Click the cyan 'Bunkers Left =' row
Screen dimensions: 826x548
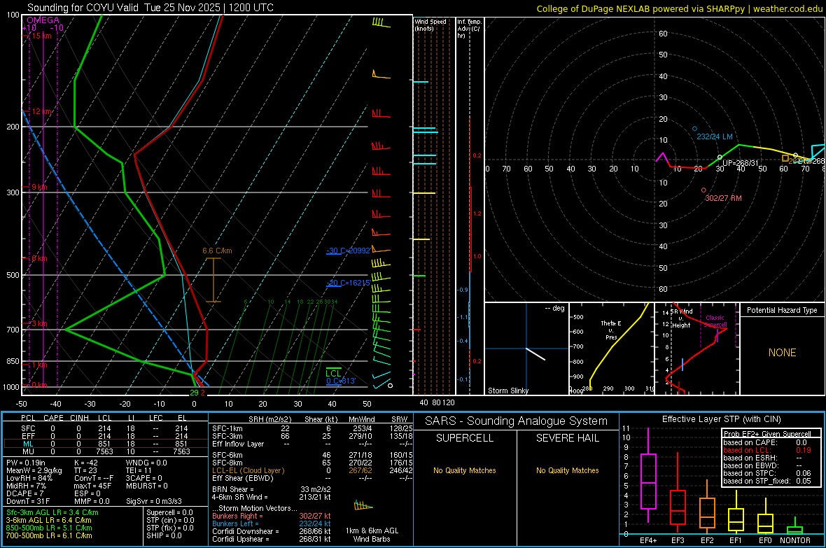tap(272, 524)
